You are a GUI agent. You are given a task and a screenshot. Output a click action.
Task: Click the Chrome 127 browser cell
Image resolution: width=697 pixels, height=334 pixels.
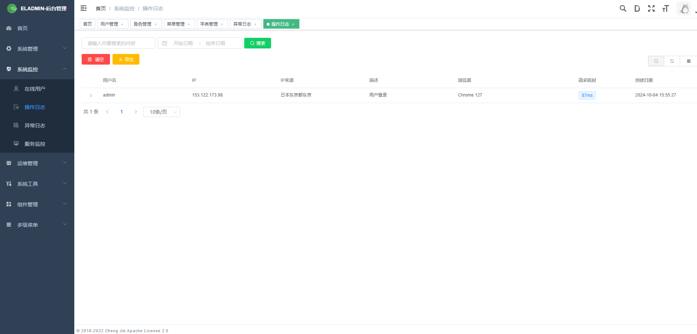(x=470, y=95)
